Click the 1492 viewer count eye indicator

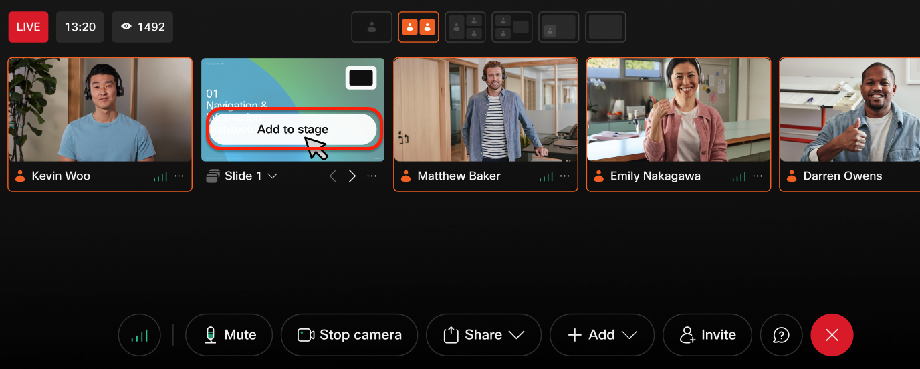[x=142, y=27]
